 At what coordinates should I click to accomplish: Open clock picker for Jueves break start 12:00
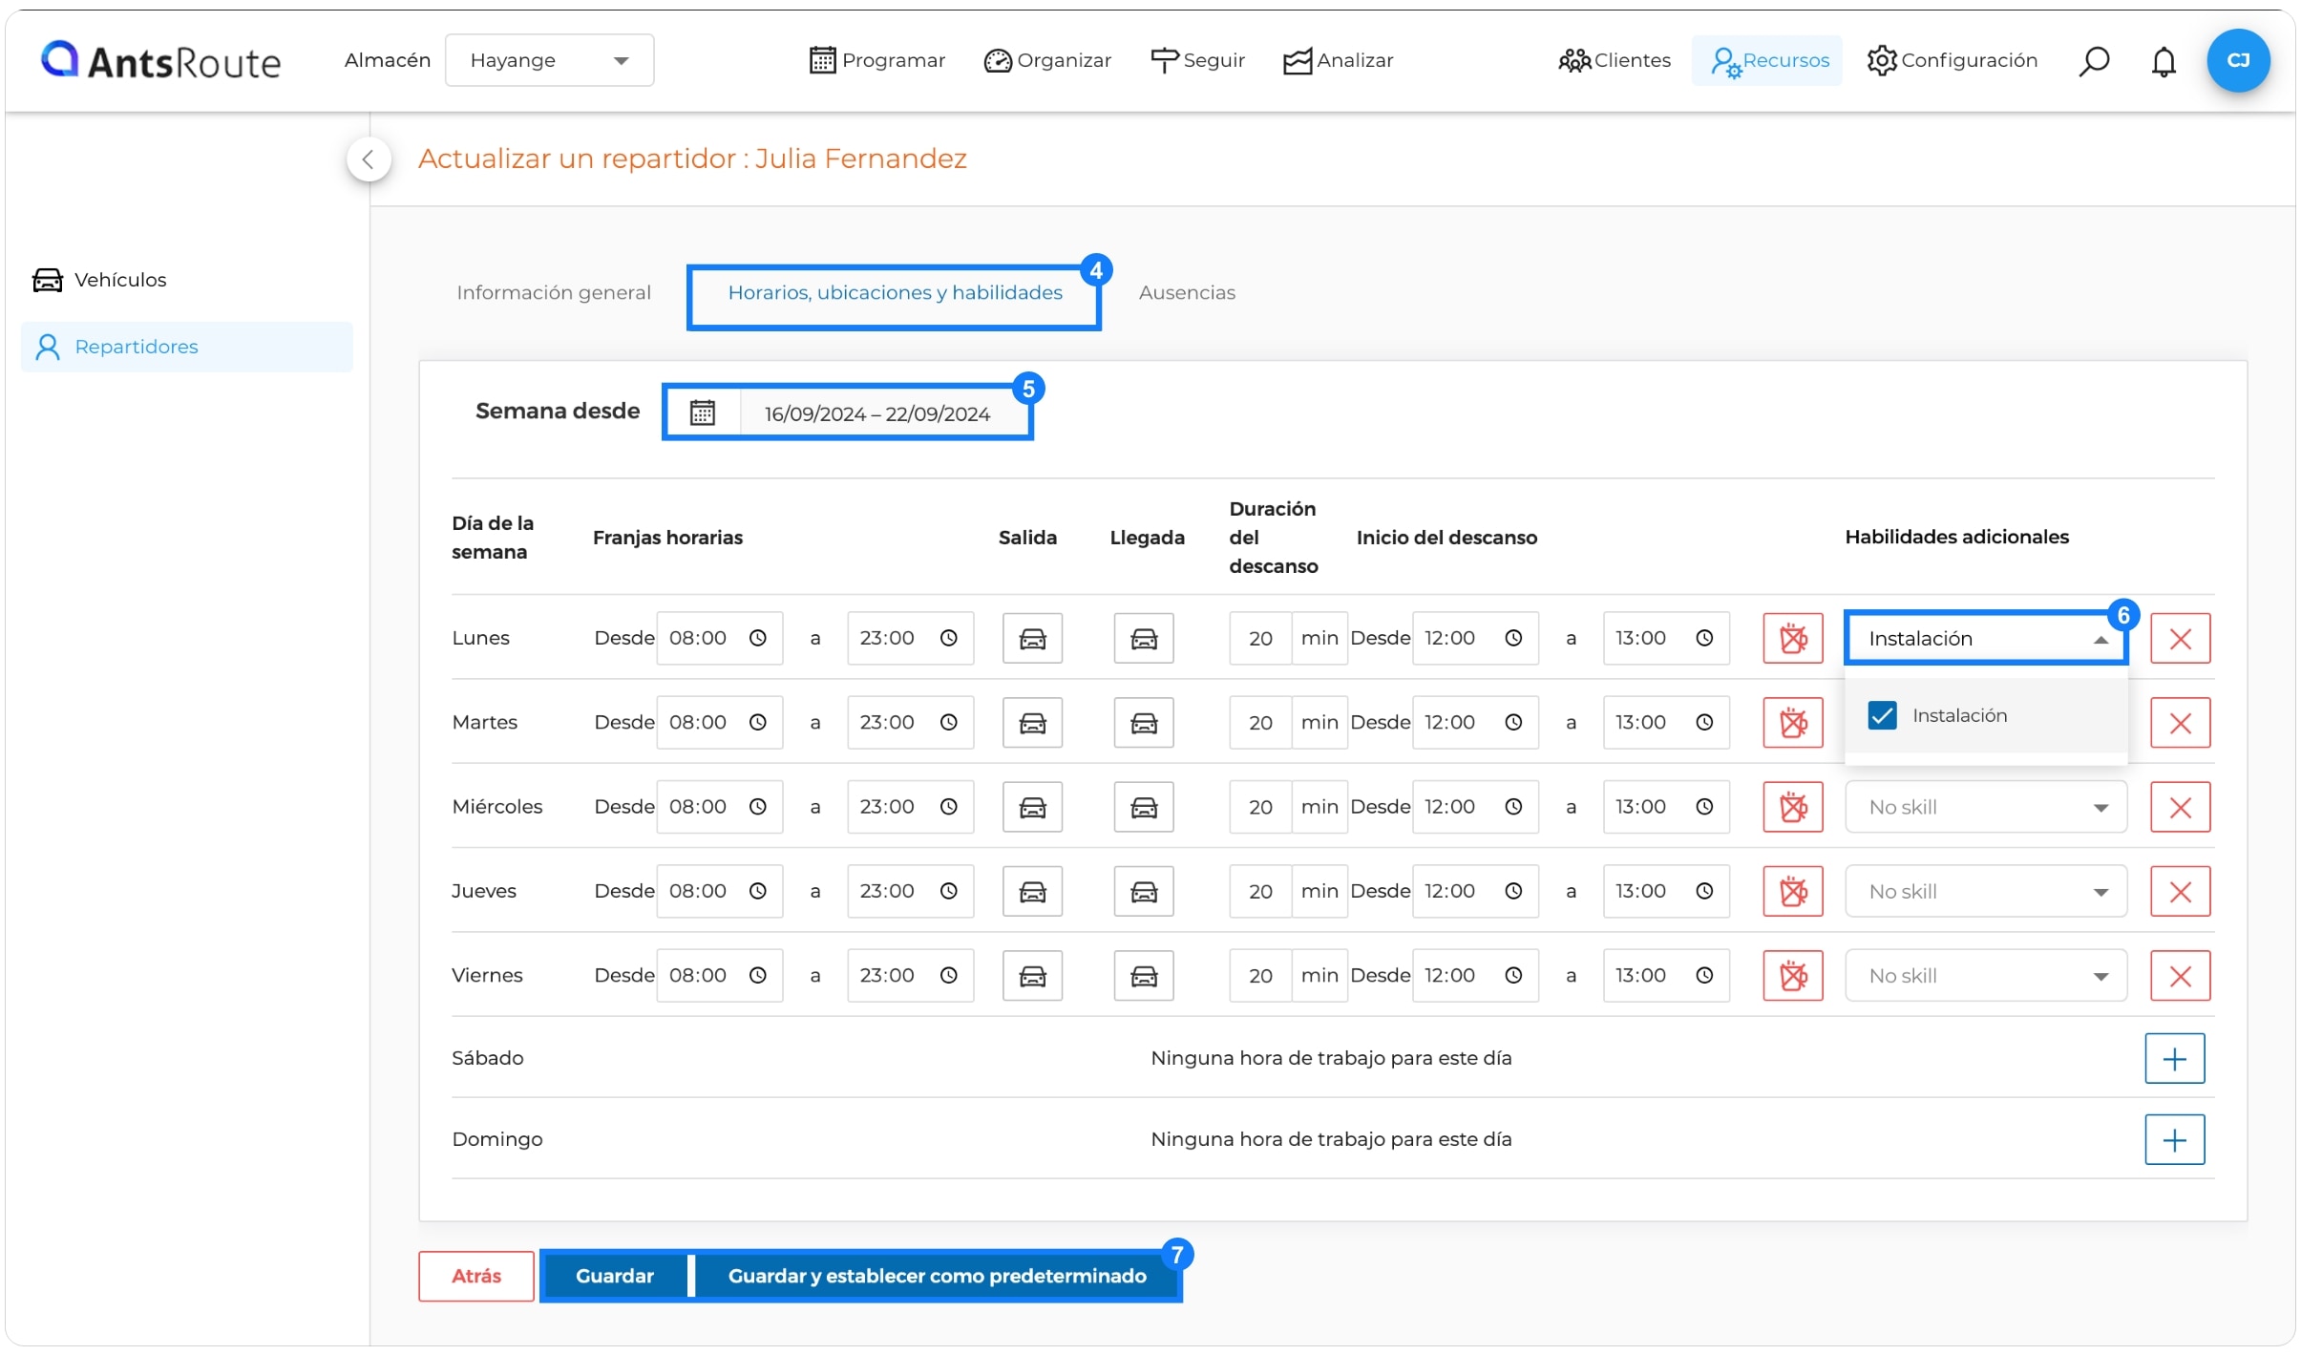click(x=1513, y=891)
